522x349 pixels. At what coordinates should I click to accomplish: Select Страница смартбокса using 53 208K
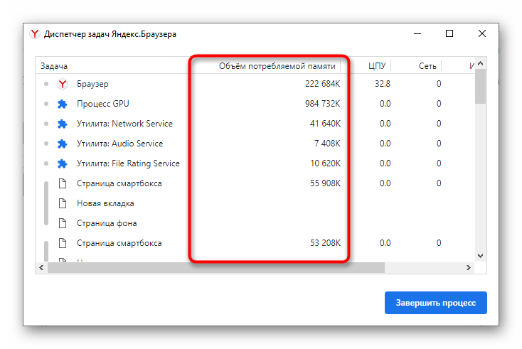pyautogui.click(x=255, y=243)
